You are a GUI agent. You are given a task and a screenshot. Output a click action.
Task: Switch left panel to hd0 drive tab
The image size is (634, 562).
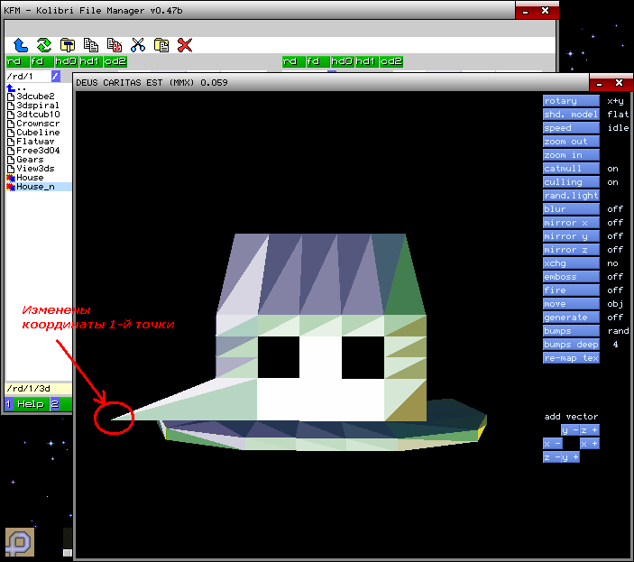pos(65,61)
